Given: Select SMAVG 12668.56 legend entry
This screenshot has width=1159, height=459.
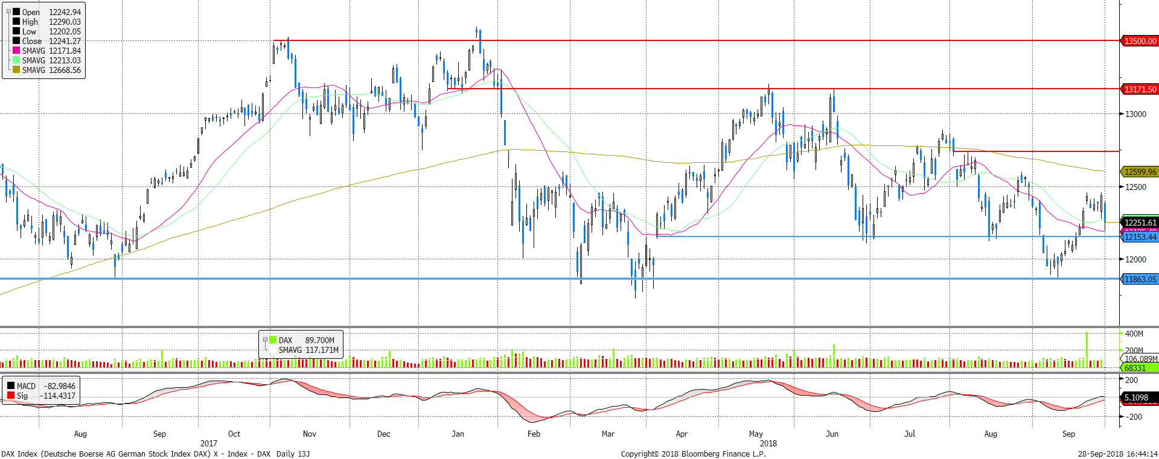Looking at the screenshot, I should (x=51, y=70).
